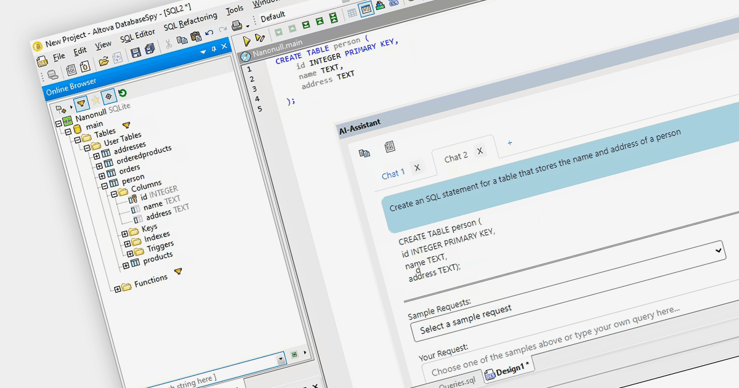Open a new SQL editor window icon

71,69
